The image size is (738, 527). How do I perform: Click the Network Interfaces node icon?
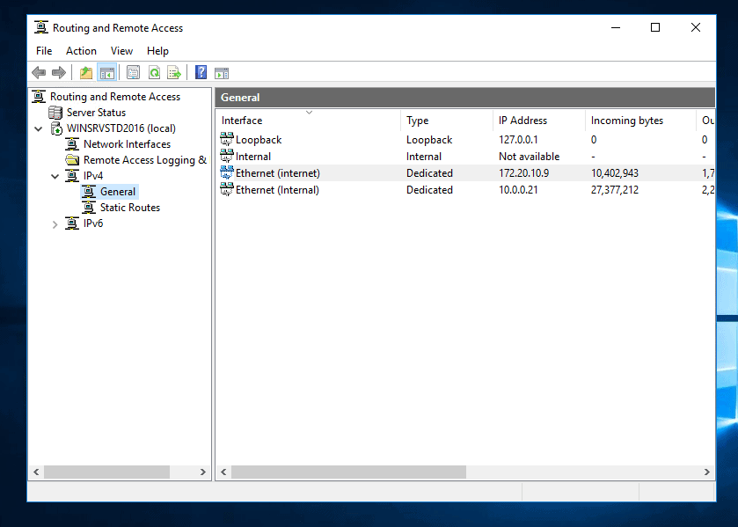pyautogui.click(x=72, y=144)
